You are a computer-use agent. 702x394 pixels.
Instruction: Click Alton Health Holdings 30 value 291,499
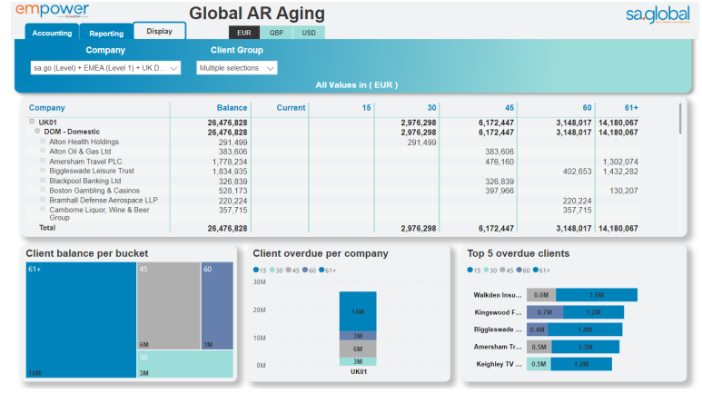[421, 143]
